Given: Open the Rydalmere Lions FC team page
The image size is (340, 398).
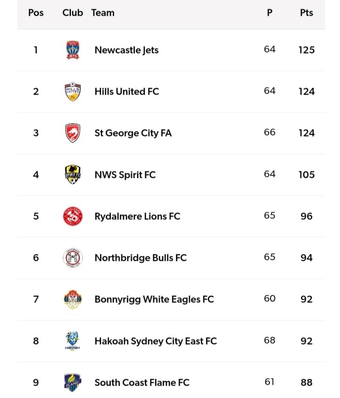Looking at the screenshot, I should click(137, 216).
